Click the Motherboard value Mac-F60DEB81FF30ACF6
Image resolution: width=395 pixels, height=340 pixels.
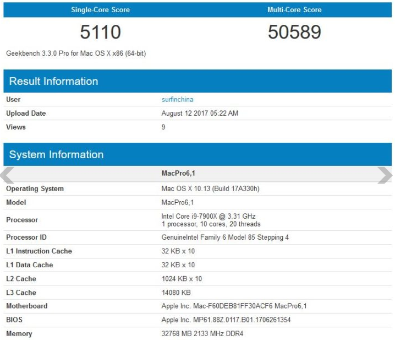(234, 306)
